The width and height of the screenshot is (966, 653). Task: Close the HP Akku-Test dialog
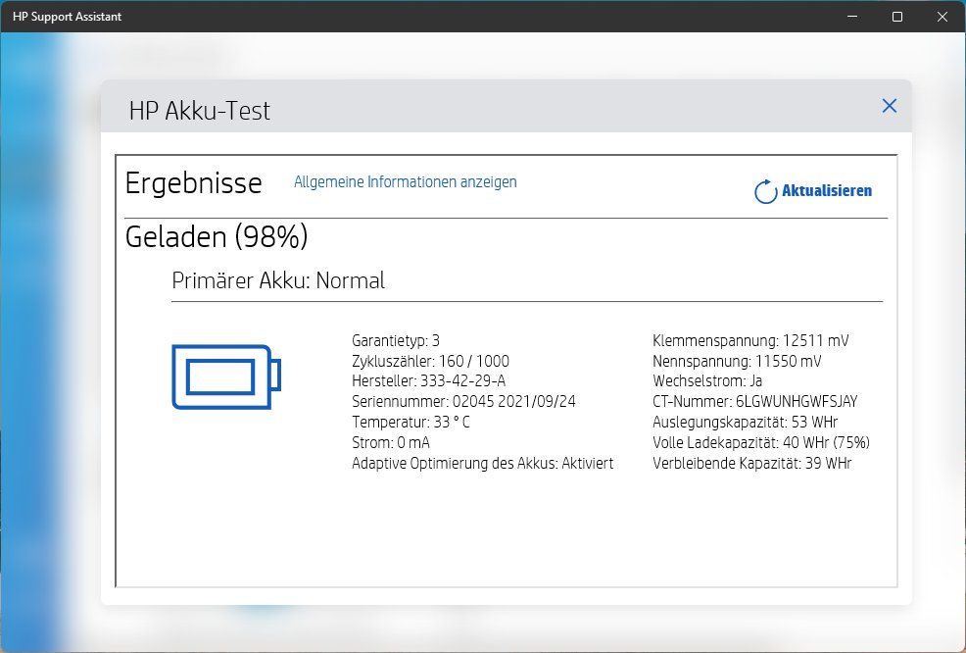(889, 106)
